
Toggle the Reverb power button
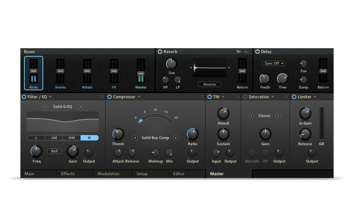pyautogui.click(x=160, y=51)
